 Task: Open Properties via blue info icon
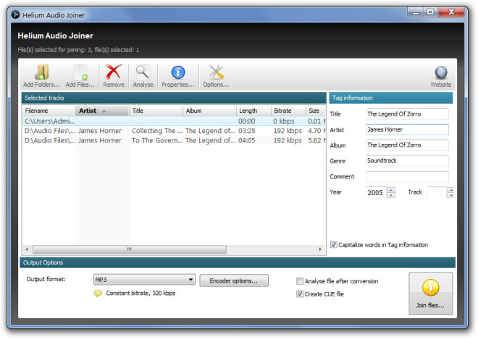177,72
